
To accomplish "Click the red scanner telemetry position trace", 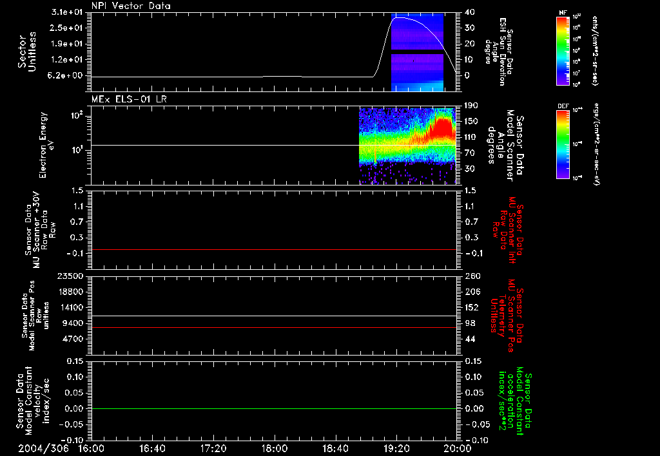I will pos(273,327).
